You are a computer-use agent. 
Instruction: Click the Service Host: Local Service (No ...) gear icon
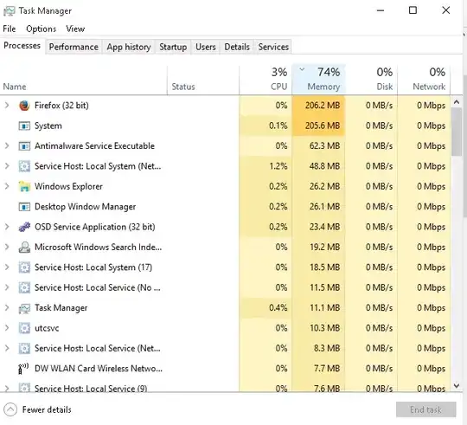(24, 287)
